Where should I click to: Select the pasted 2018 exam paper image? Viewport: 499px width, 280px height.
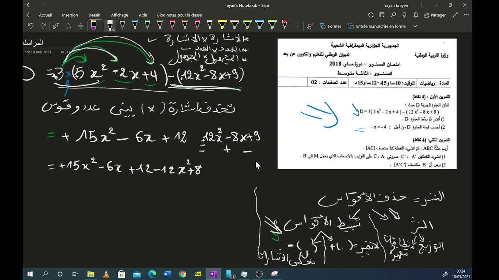(x=367, y=103)
